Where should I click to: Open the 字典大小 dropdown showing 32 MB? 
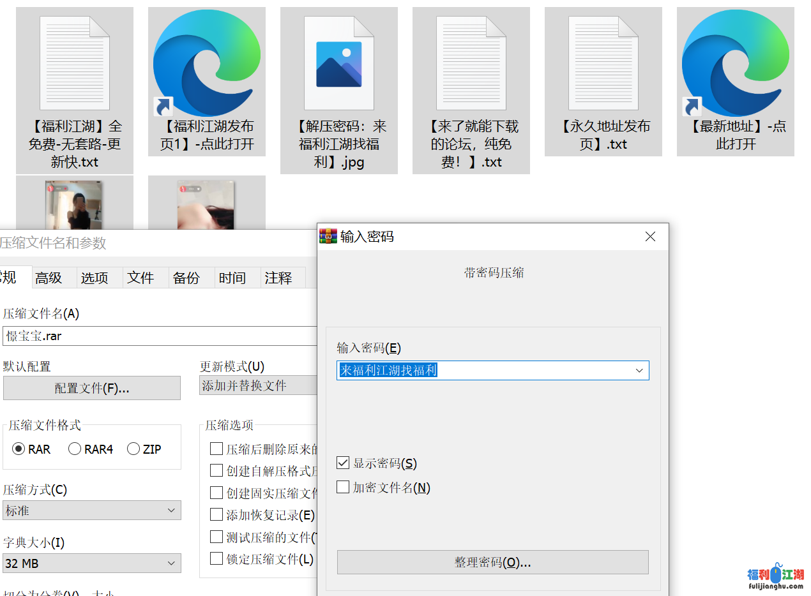click(92, 563)
